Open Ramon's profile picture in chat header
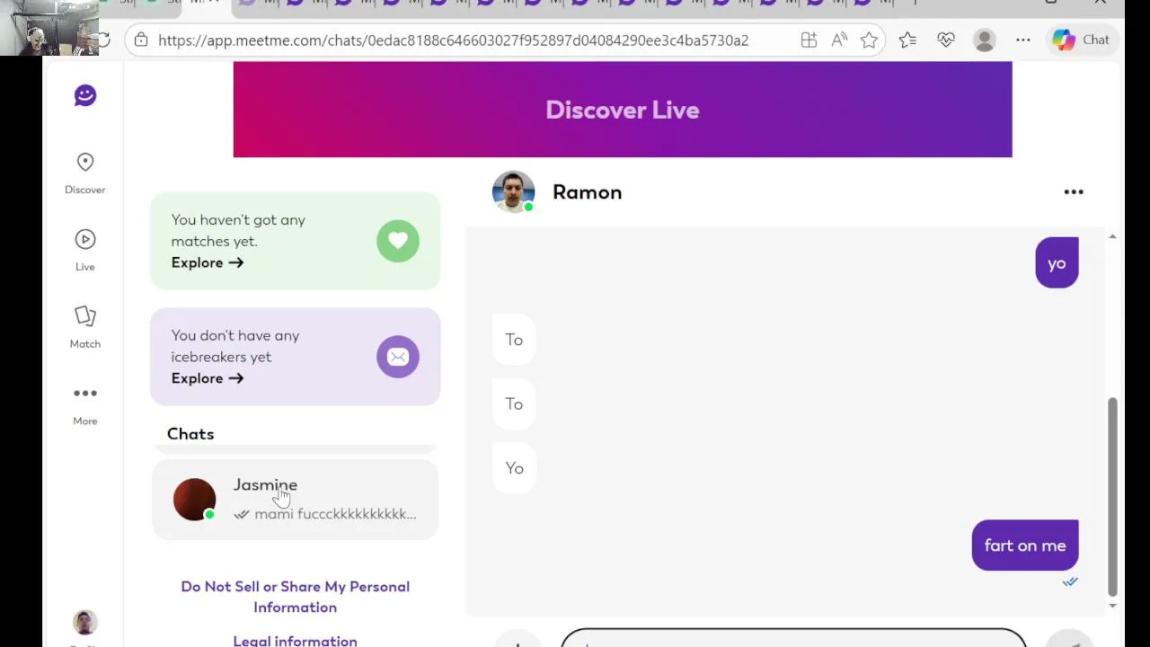 513,192
